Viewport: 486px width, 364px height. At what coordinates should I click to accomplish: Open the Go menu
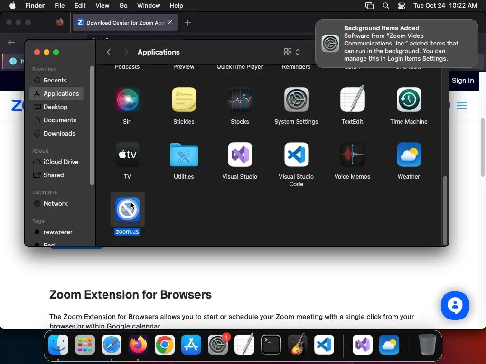click(x=123, y=6)
